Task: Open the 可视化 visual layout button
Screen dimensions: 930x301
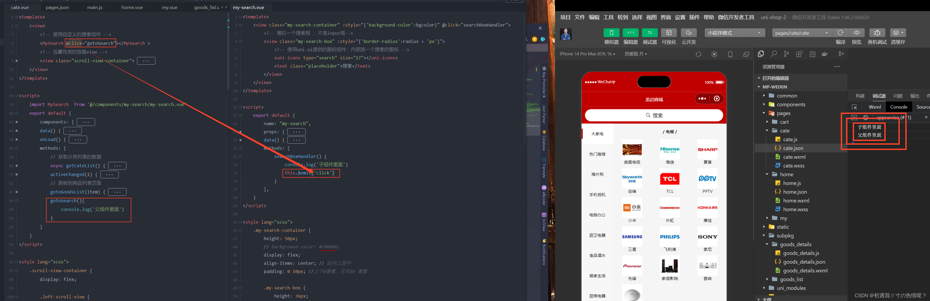Action: pos(669,33)
